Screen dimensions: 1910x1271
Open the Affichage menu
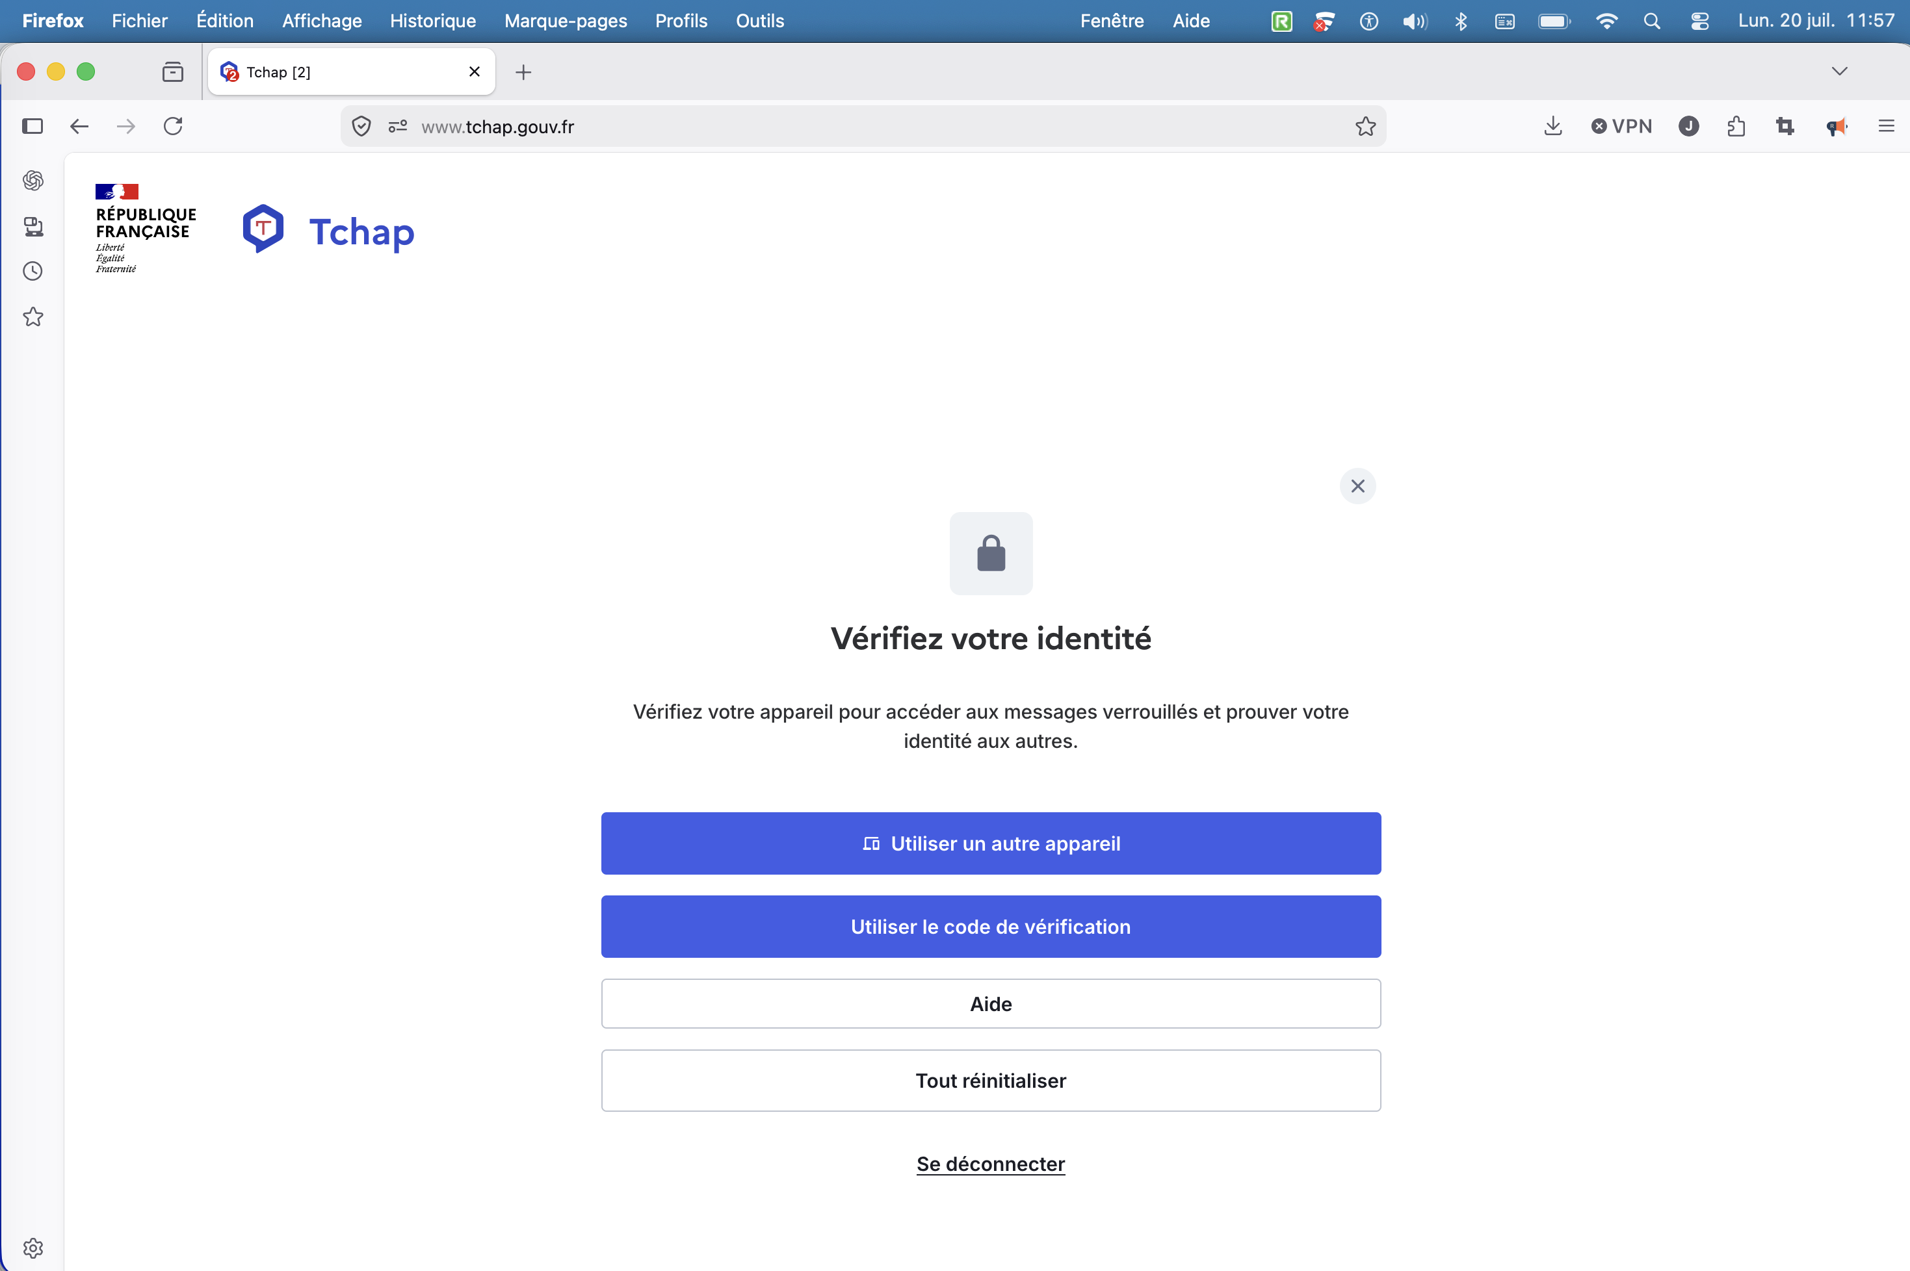pos(322,21)
